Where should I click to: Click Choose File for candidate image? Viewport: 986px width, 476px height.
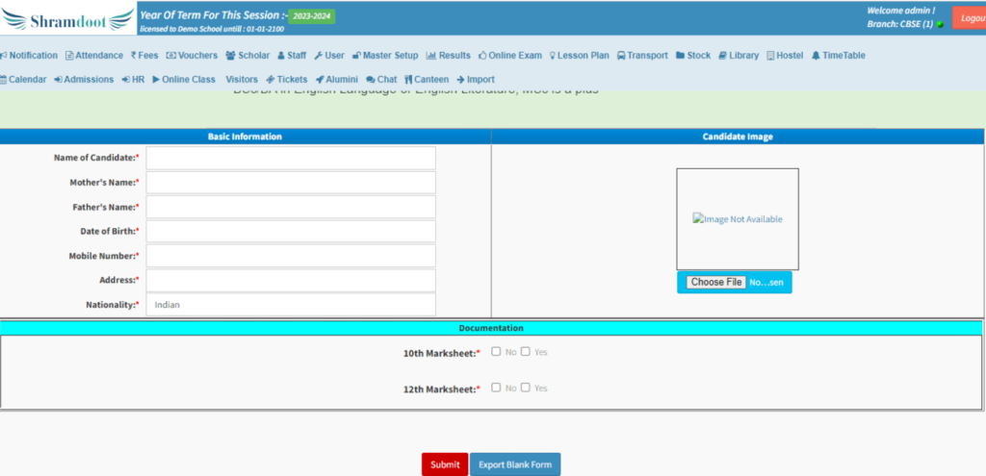(715, 283)
